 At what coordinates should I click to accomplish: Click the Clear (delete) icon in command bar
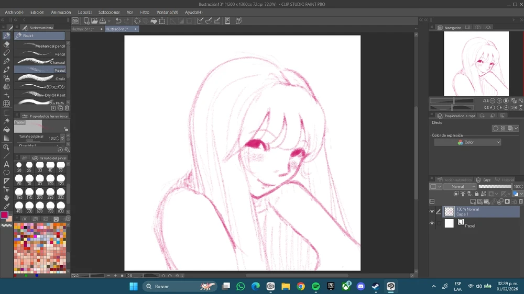pos(137,21)
